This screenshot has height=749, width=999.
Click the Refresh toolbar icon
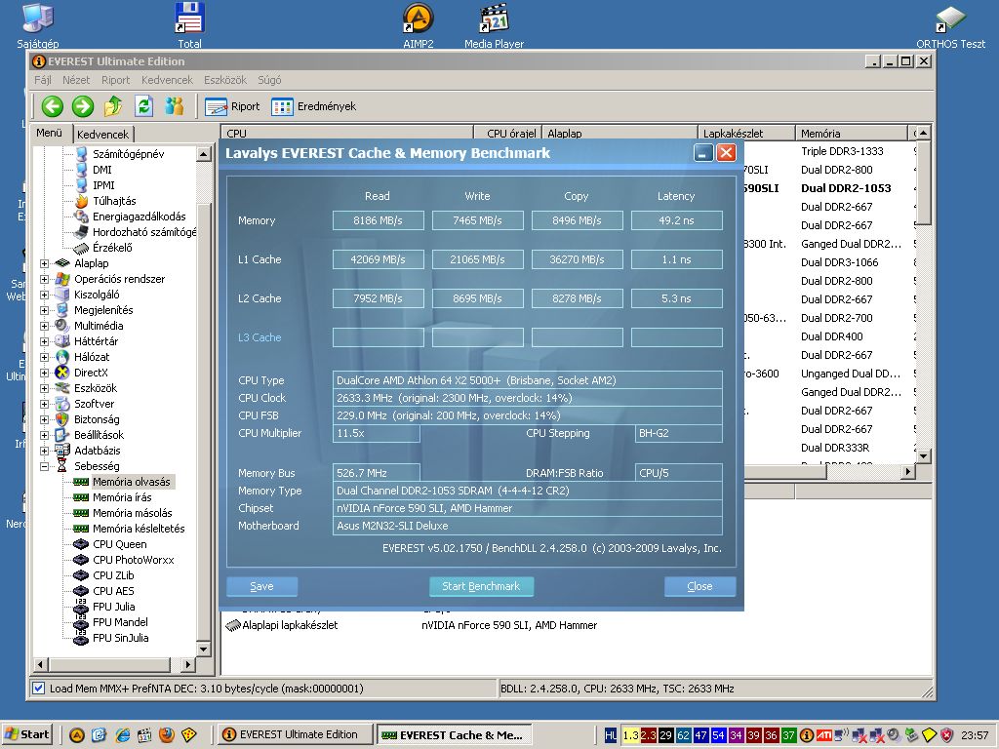[x=144, y=106]
